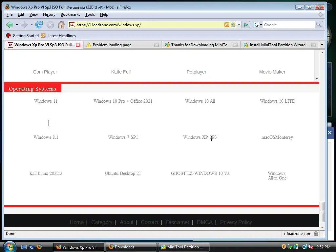Image resolution: width=336 pixels, height=252 pixels.
Task: Click the Show Desktop quick launch icon
Action: tap(24, 247)
